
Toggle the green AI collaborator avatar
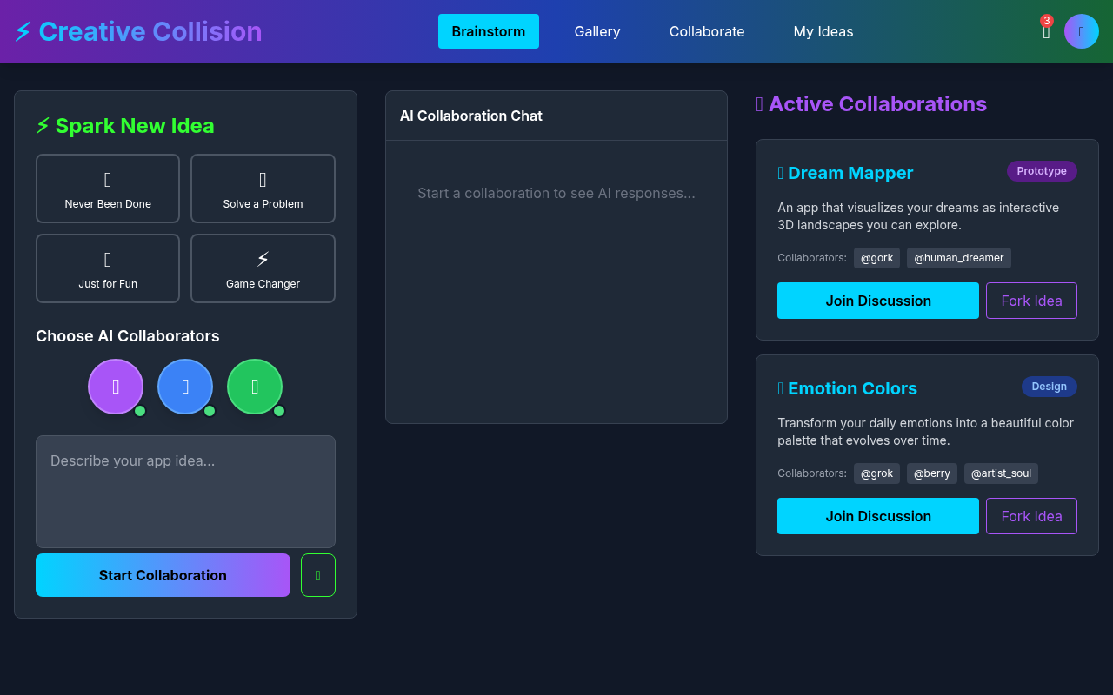pos(255,387)
